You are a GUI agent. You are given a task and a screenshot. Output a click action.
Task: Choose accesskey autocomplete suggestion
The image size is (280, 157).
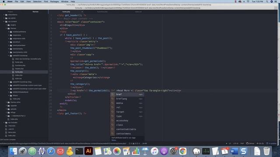pyautogui.click(x=127, y=120)
